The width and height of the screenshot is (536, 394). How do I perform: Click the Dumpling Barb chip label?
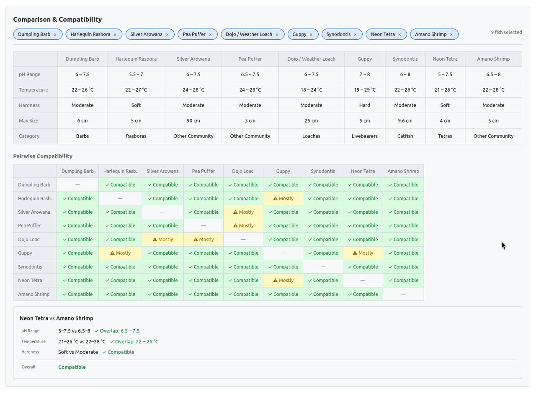tap(34, 34)
